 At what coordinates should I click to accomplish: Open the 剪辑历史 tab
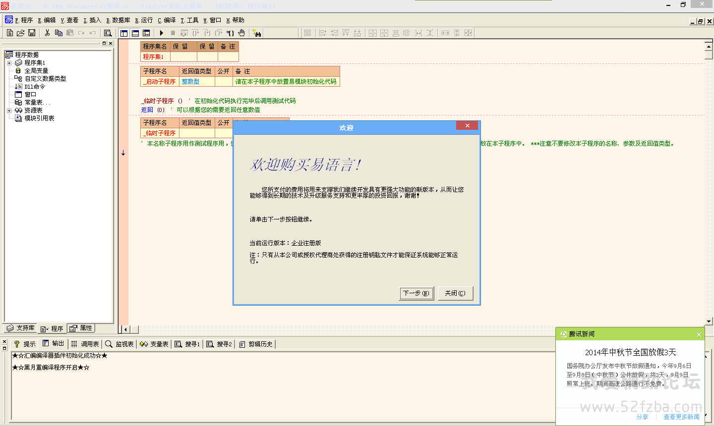256,344
